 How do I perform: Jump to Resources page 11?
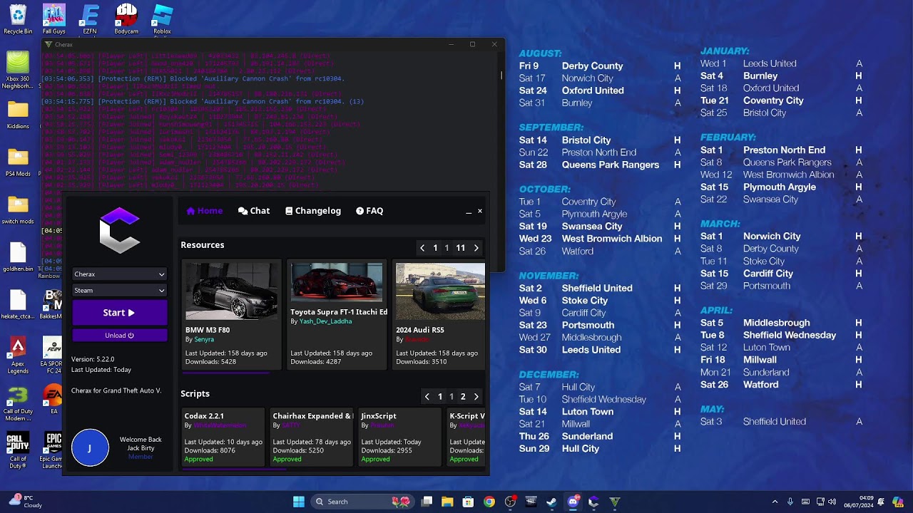(461, 248)
